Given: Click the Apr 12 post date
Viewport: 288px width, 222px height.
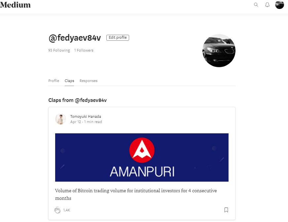Looking at the screenshot, I should click(x=76, y=122).
